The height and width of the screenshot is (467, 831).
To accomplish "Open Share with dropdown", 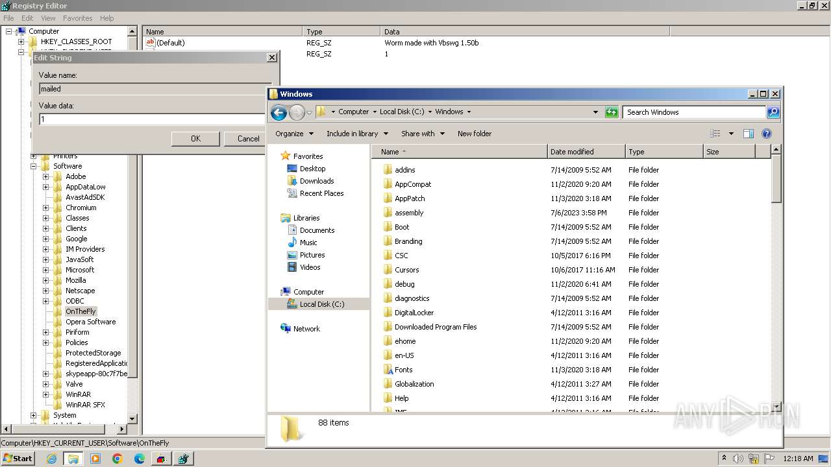I will (x=423, y=134).
